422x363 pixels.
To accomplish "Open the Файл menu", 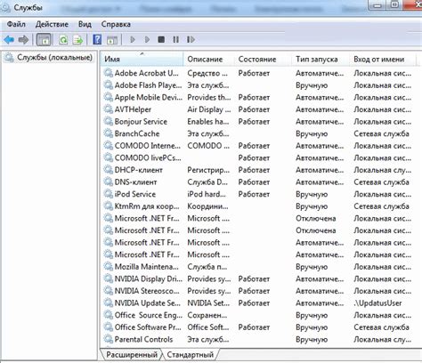I will click(x=16, y=24).
